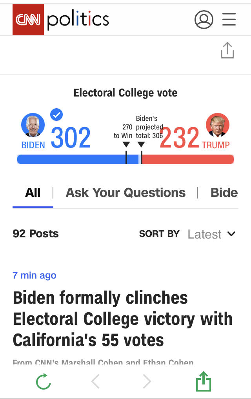
Task: Click the 270 to Win marker
Action: (126, 144)
